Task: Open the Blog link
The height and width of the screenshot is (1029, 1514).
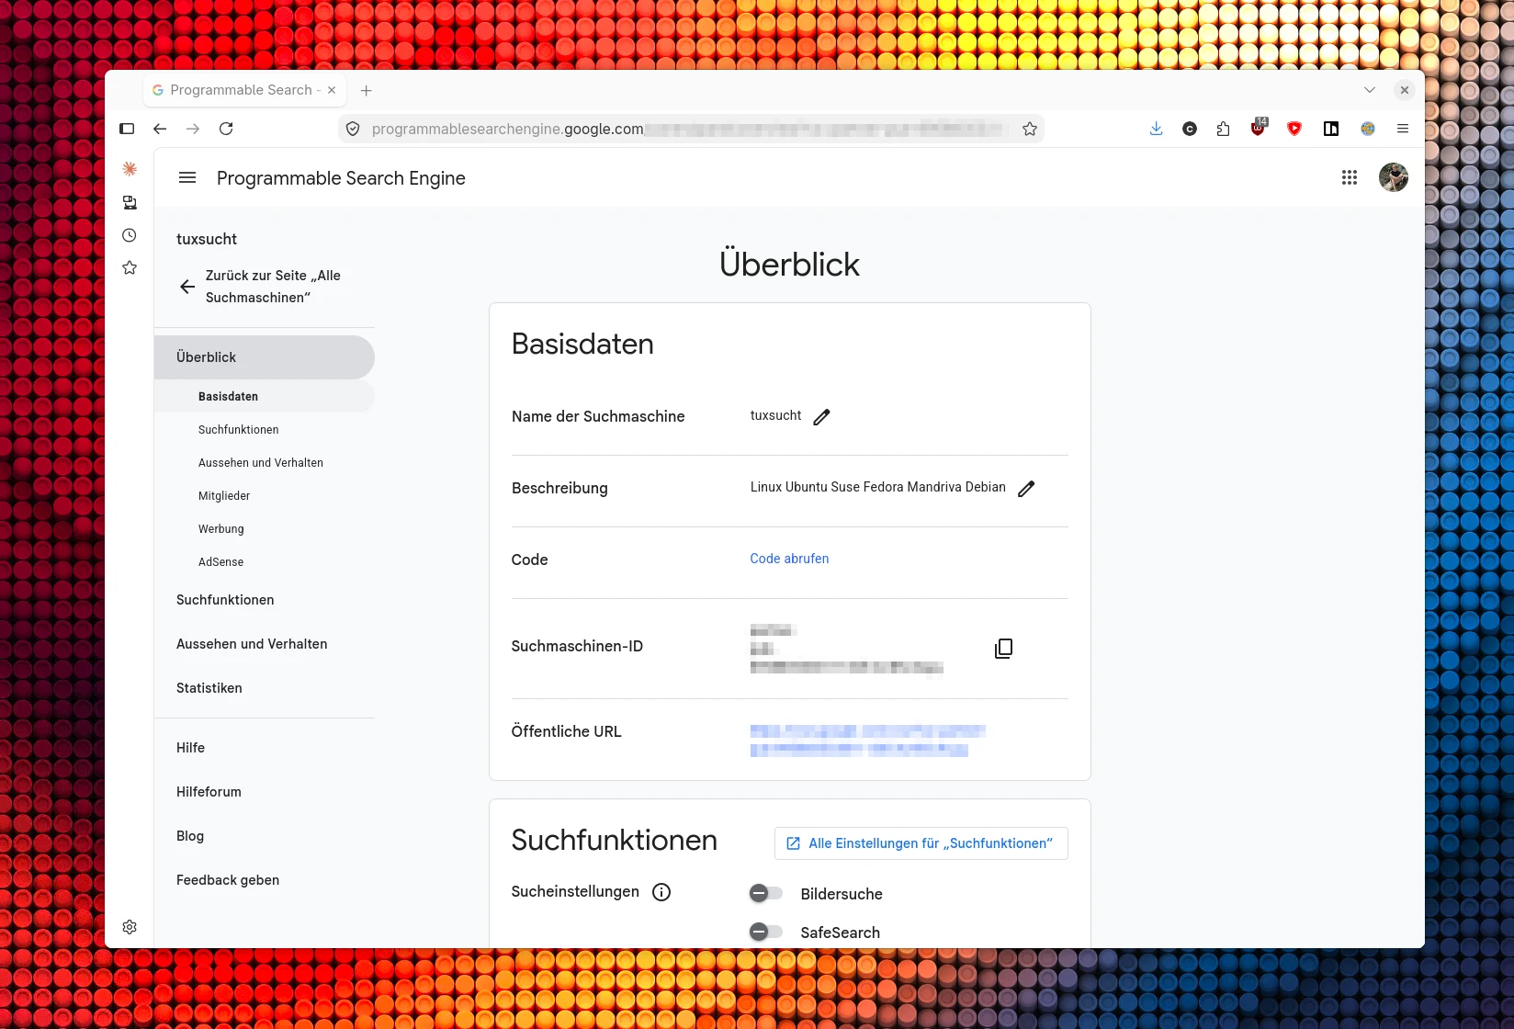Action: coord(190,836)
